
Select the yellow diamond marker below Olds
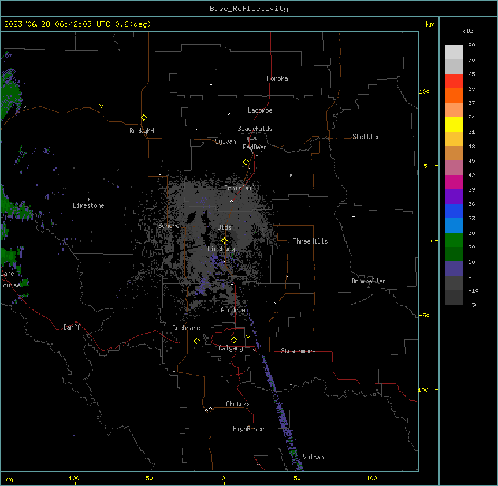tap(224, 241)
